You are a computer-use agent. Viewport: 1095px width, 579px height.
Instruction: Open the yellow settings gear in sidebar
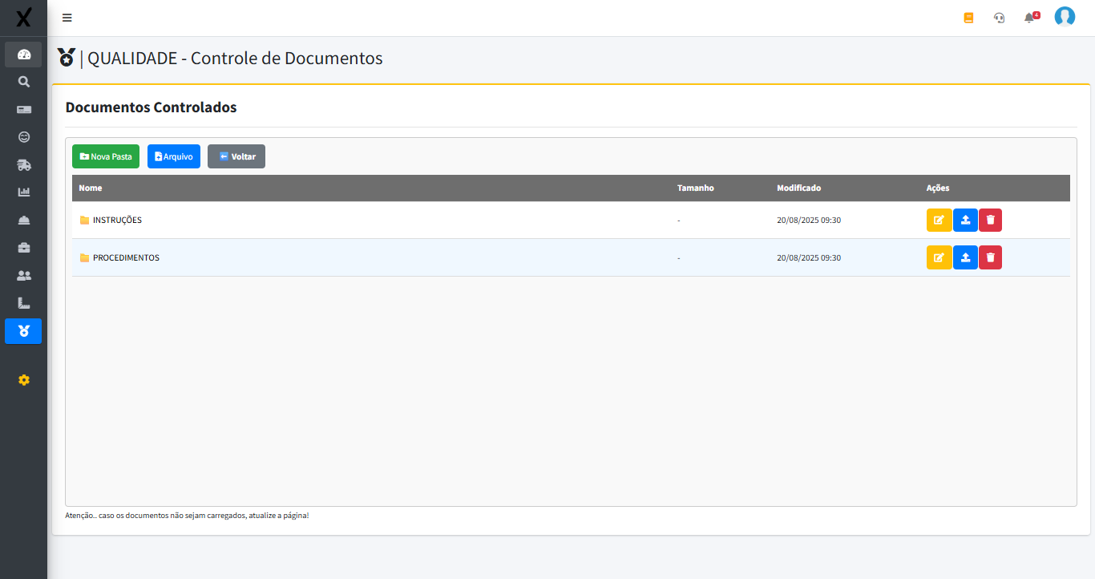tap(23, 379)
